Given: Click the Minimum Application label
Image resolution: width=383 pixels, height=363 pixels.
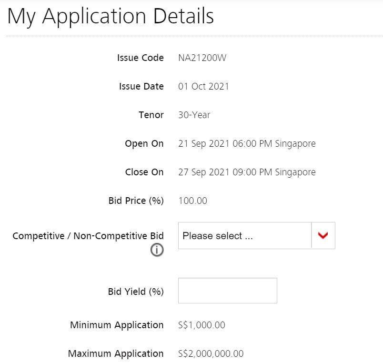Looking at the screenshot, I should (x=117, y=325).
